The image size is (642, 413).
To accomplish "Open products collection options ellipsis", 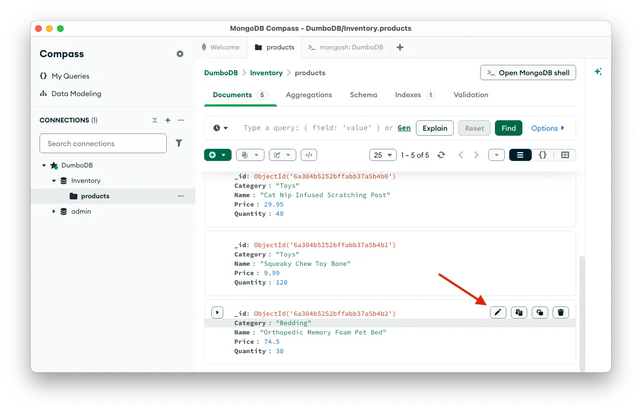I will pyautogui.click(x=181, y=196).
